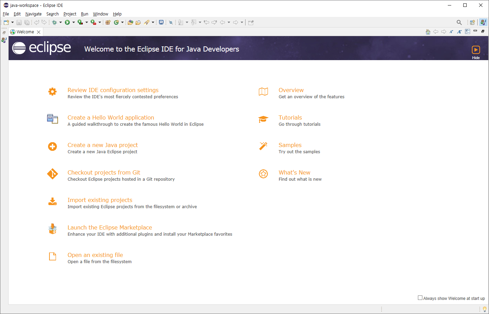Image resolution: width=489 pixels, height=314 pixels.
Task: Click the Samples wand icon
Action: (263, 146)
